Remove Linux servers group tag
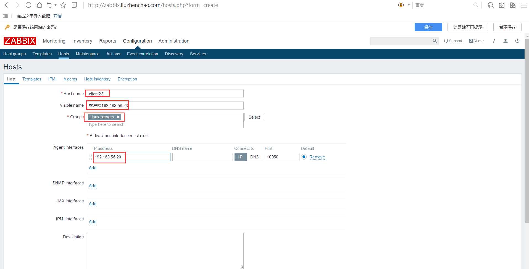Screen dimensions: 529x269 coord(118,117)
